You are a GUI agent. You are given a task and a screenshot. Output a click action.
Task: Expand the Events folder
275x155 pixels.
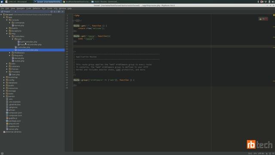coord(7,28)
